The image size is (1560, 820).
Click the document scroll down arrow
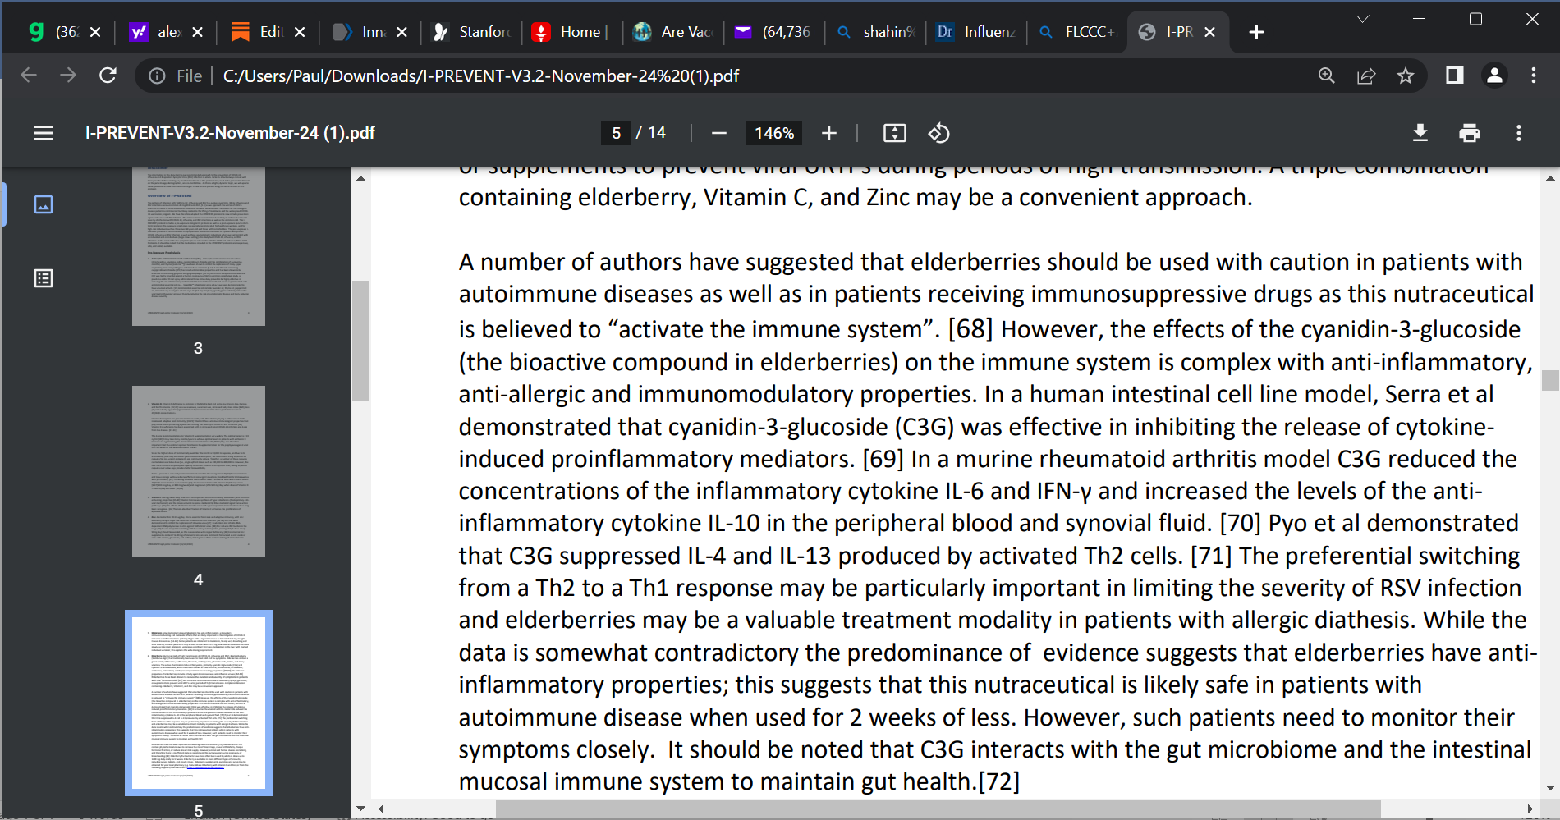pos(1550,787)
